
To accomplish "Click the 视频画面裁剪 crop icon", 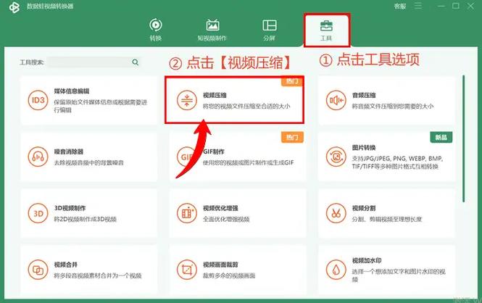I will click(187, 270).
